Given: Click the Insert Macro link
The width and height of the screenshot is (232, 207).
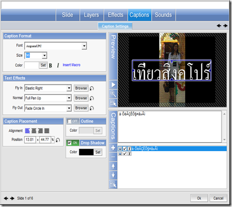Looking at the screenshot, I should tap(71, 65).
